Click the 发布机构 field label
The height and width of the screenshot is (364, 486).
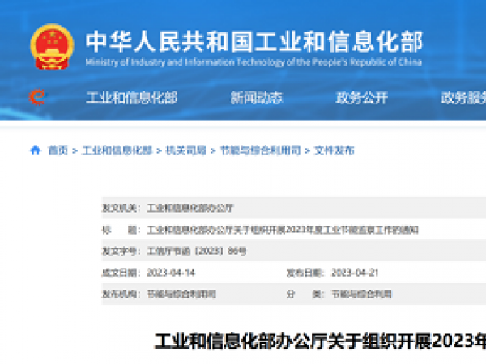click(122, 294)
